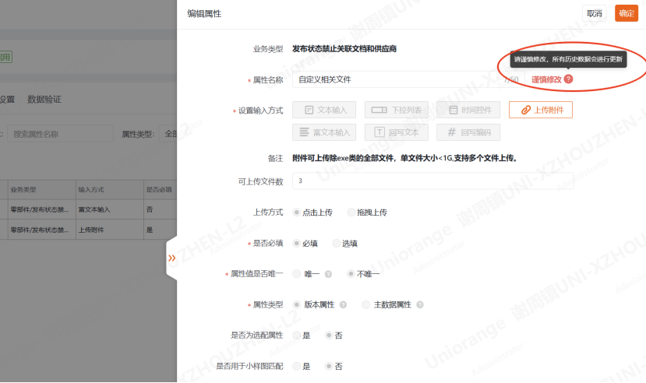
Task: Click the 取消 button
Action: coord(594,13)
